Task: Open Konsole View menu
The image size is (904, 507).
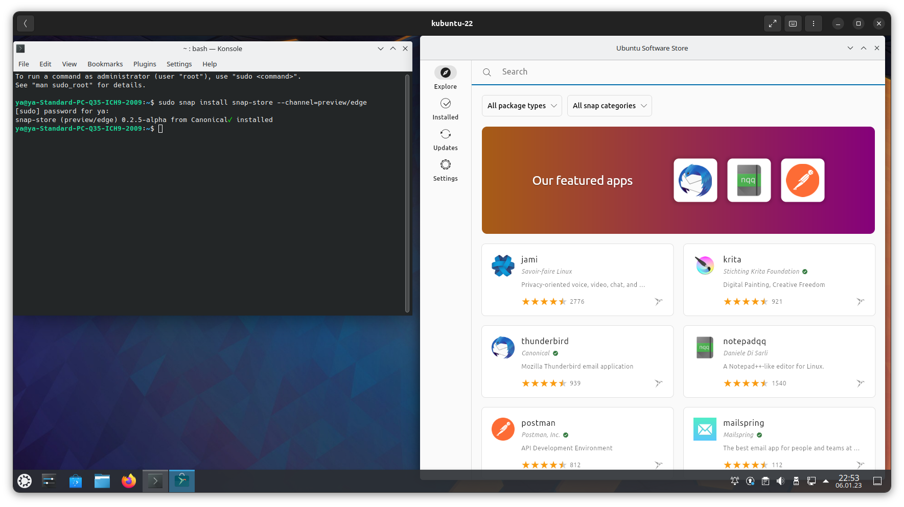Action: (x=69, y=64)
